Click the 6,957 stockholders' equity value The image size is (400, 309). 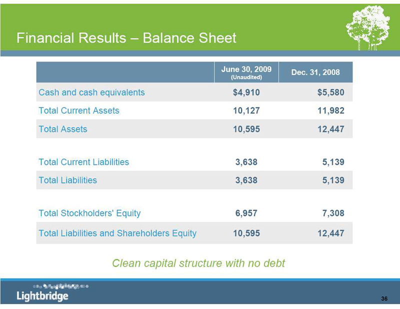pyautogui.click(x=246, y=213)
